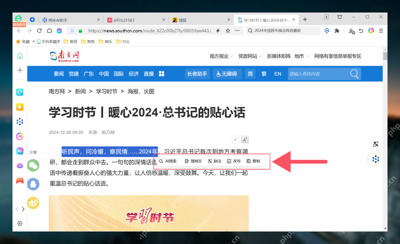The image size is (400, 244).
Task: Open the 广东 navigation item
Action: point(89,74)
